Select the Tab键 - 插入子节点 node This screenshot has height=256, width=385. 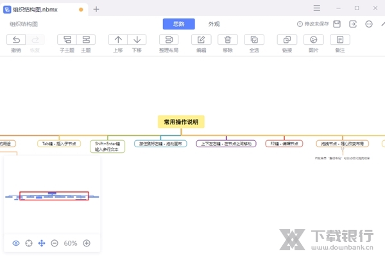coord(59,143)
